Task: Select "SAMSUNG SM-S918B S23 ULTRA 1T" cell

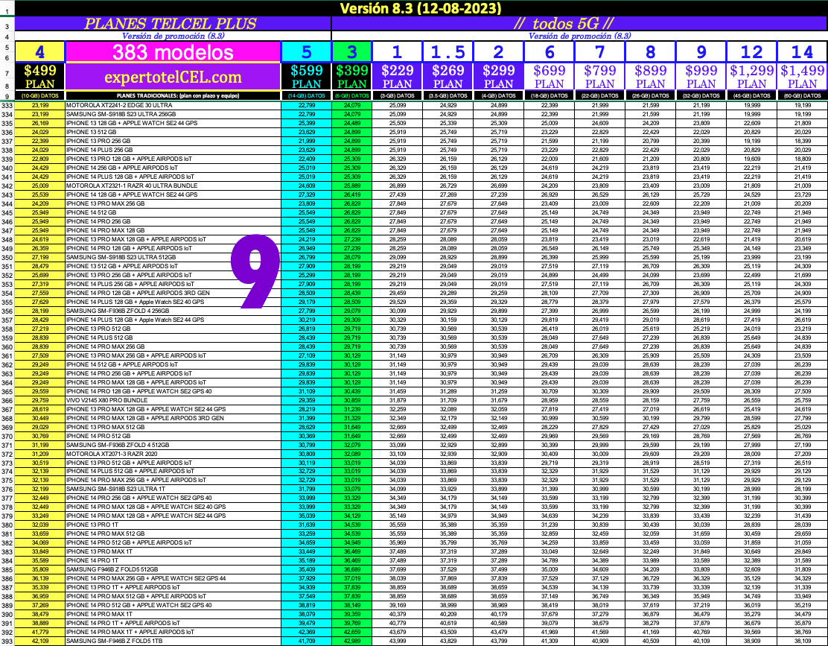Action: click(x=173, y=490)
